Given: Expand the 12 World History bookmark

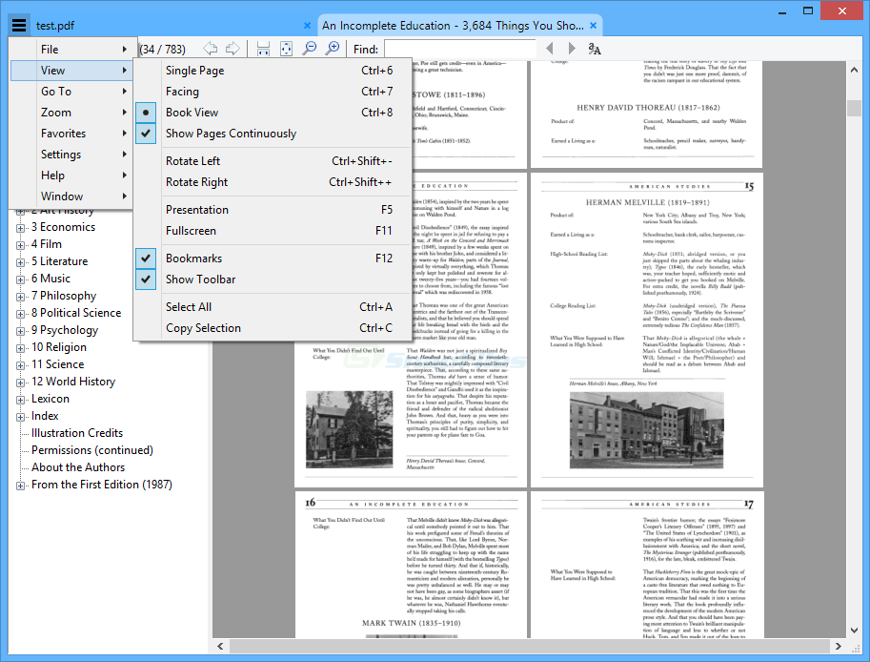Looking at the screenshot, I should 20,383.
